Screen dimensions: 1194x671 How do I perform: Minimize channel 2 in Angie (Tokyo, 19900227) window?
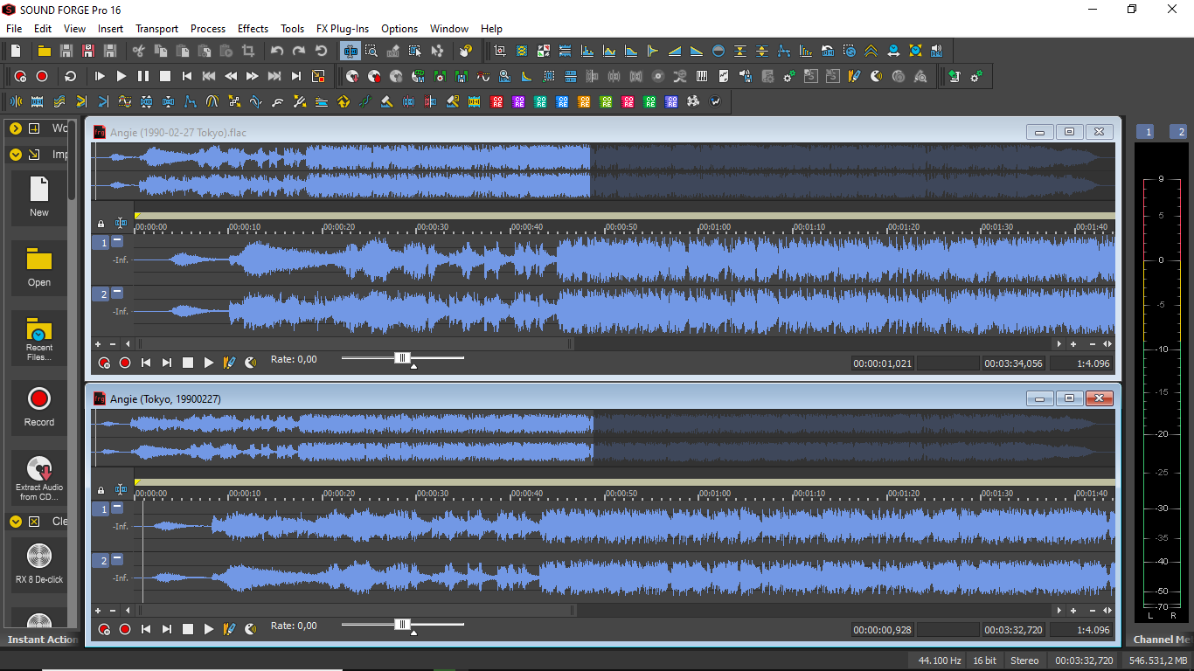(117, 559)
